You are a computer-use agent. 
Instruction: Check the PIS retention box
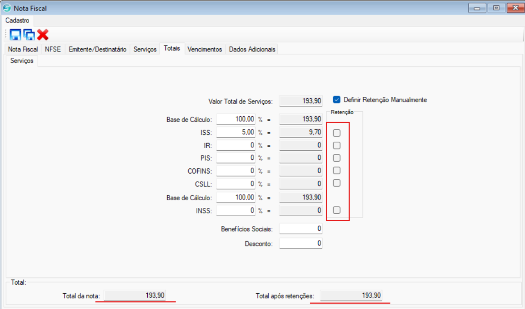point(337,157)
